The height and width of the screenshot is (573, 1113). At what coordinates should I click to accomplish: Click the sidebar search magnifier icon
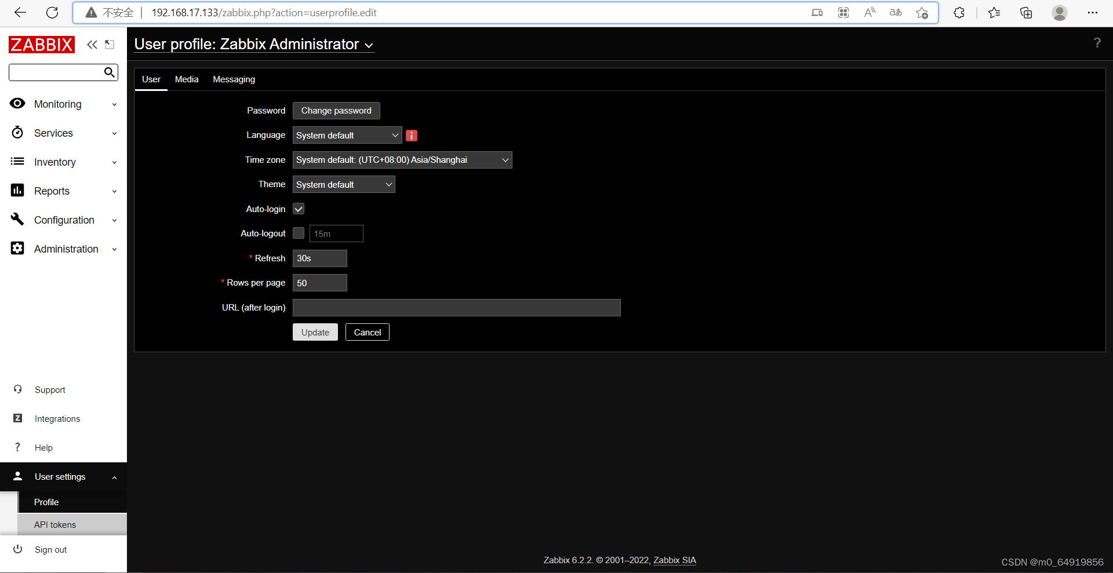click(x=109, y=72)
